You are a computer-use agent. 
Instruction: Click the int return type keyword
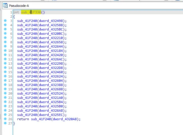[x=16, y=12]
